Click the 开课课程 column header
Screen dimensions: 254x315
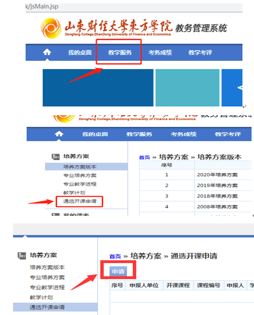(178, 285)
